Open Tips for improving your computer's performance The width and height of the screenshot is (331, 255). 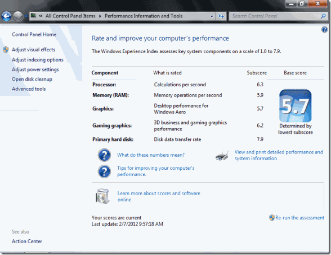(x=156, y=171)
